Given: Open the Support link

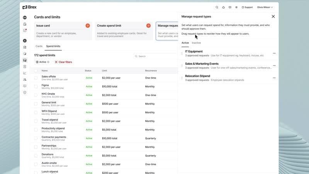Looking at the screenshot, I should (247, 7).
